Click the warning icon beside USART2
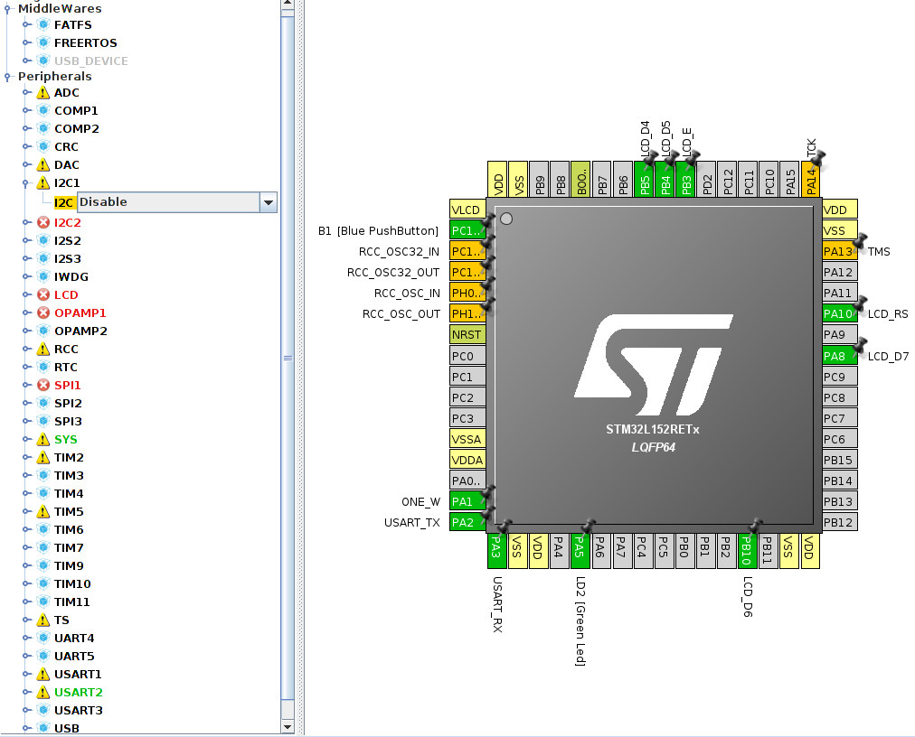915x737 pixels. coord(42,693)
